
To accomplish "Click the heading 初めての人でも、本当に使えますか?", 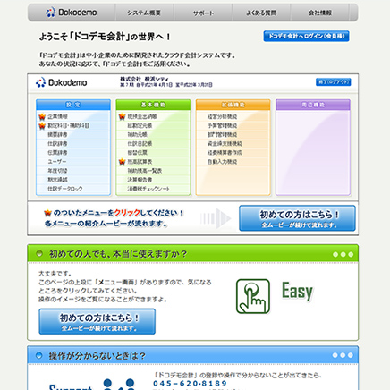I will [118, 254].
